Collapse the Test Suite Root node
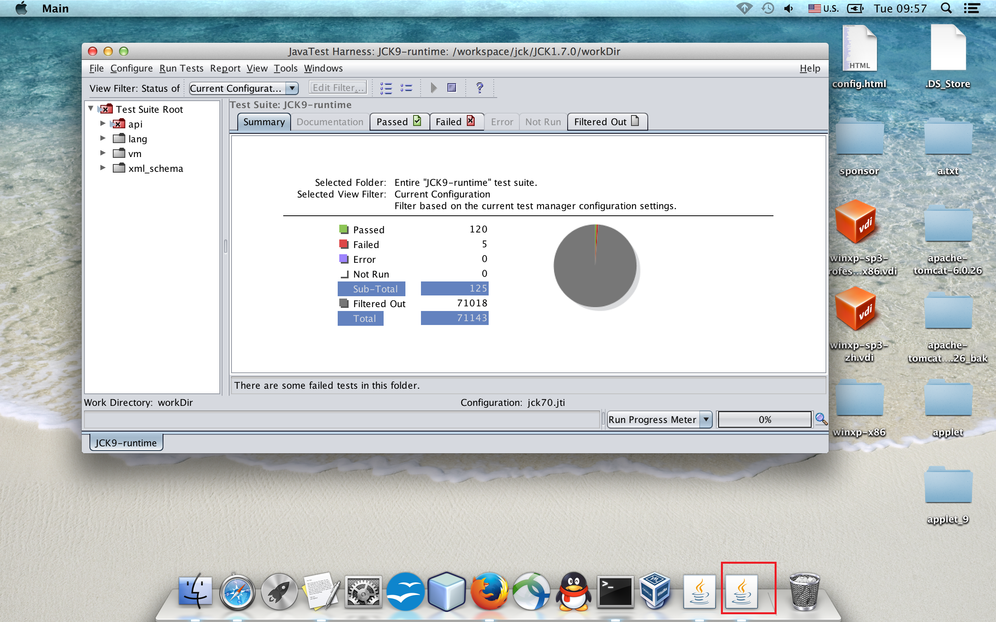The width and height of the screenshot is (996, 622). tap(91, 108)
